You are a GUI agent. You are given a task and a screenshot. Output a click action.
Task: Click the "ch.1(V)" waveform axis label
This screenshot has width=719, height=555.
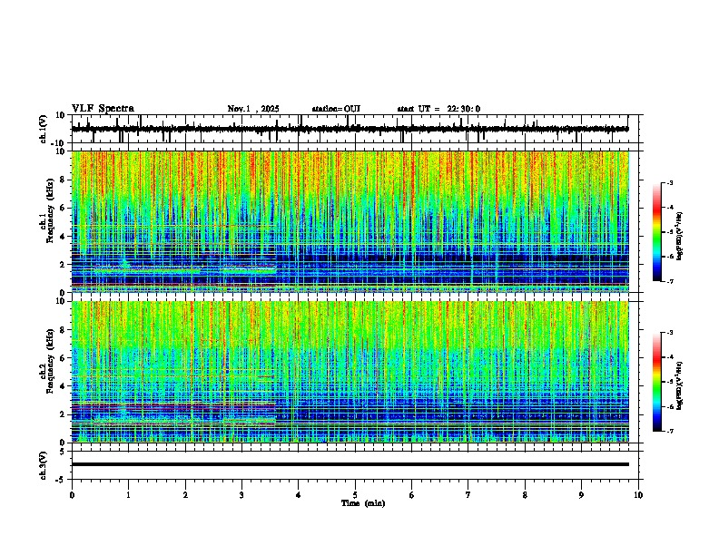[44, 129]
